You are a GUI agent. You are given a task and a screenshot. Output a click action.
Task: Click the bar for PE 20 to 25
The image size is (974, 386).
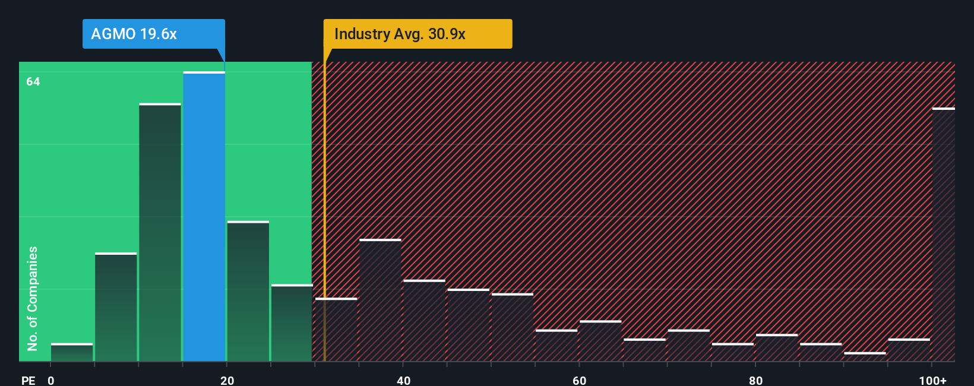pos(248,291)
